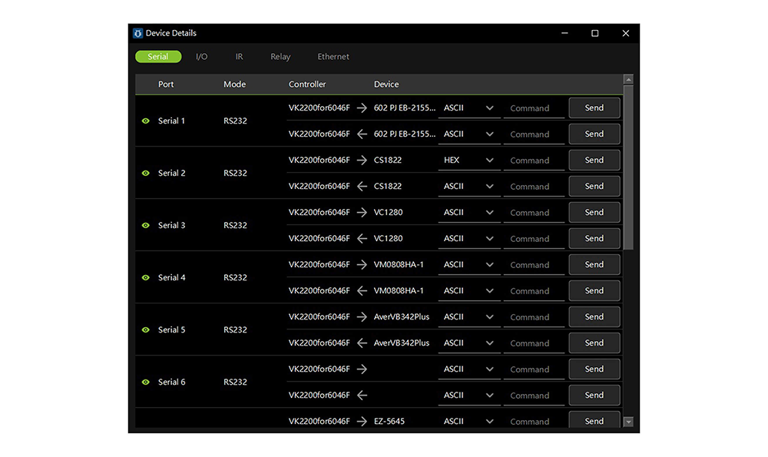Click incoming arrow icon for CS1822 device
The height and width of the screenshot is (457, 768).
click(x=362, y=187)
